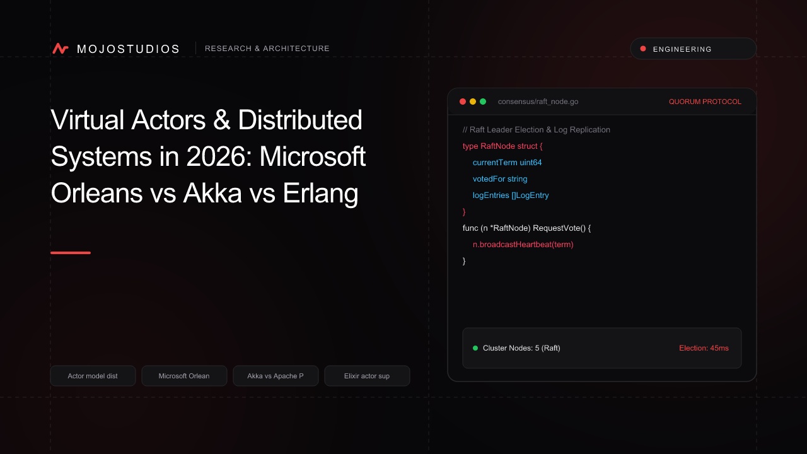Click the green cluster status dot
The image size is (807, 454).
(475, 348)
